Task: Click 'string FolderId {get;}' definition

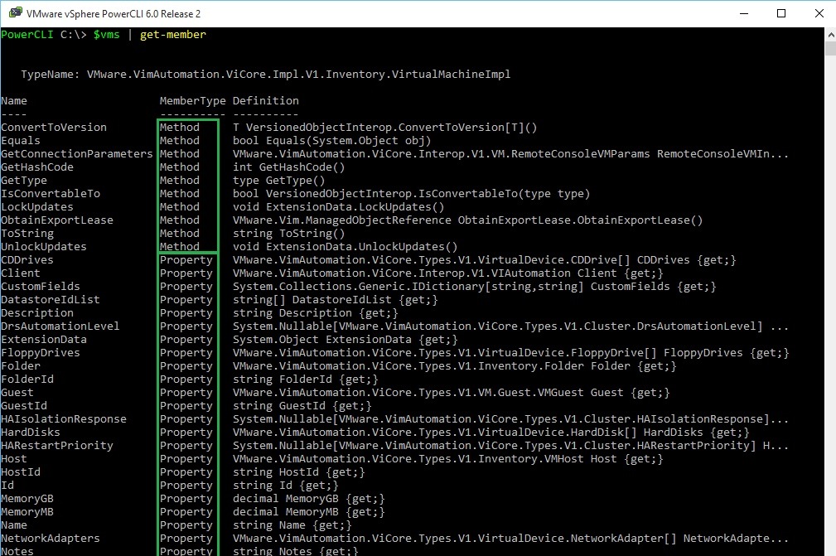Action: click(306, 379)
